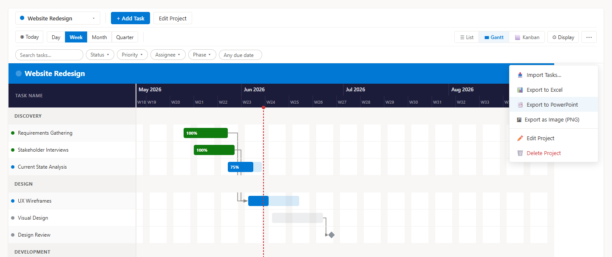This screenshot has width=612, height=257.
Task: Select the Requirements Gathering task row
Action: (x=72, y=133)
